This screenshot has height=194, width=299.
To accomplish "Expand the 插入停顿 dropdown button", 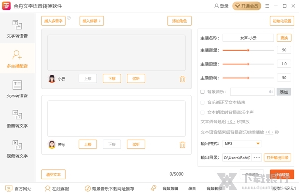I will (92, 21).
